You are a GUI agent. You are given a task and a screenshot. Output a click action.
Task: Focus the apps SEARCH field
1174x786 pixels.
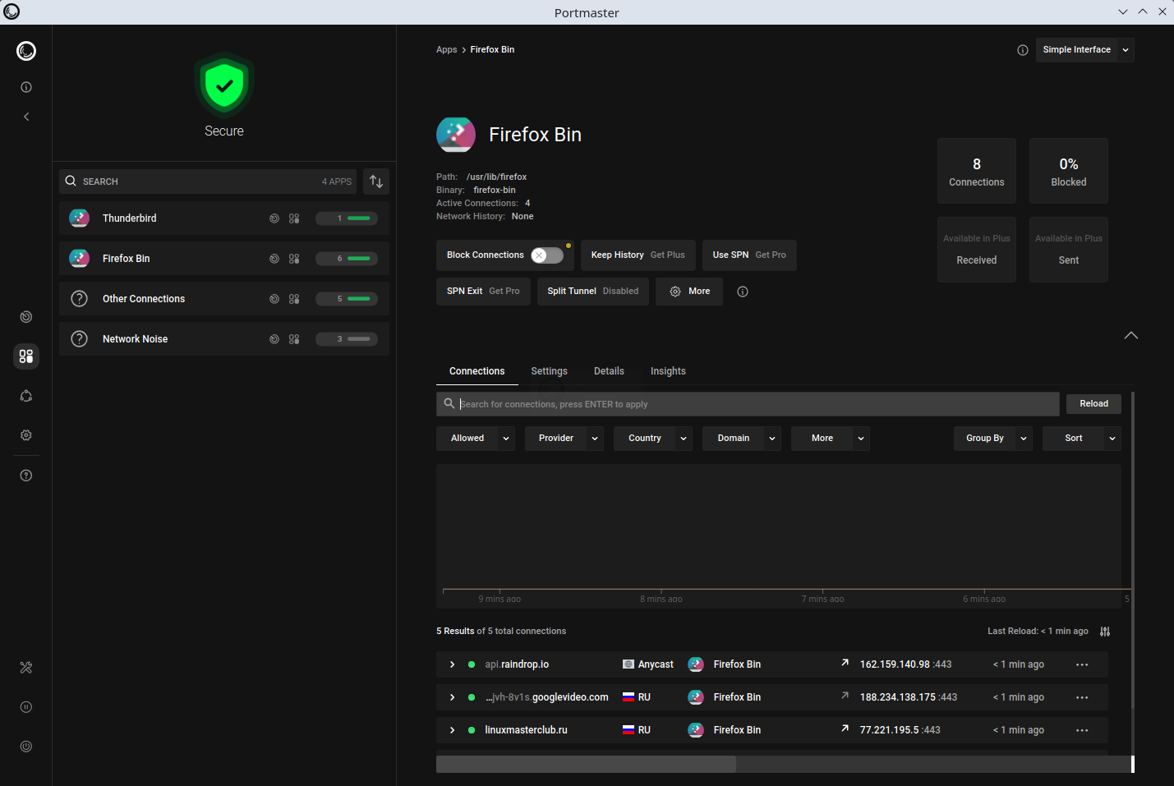coord(208,182)
